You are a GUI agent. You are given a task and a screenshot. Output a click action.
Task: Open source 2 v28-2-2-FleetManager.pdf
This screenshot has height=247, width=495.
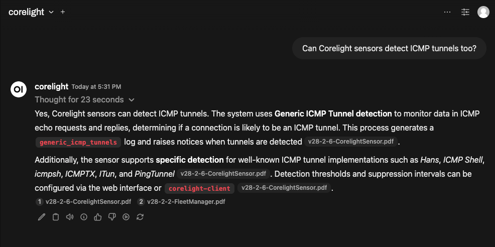pyautogui.click(x=181, y=202)
